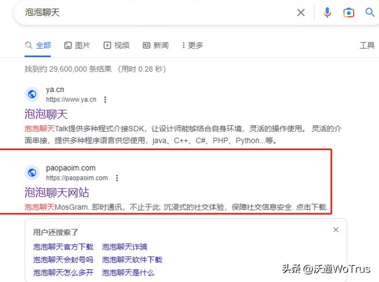
Task: Open the 泡泡聊天 result title link
Action: (x=46, y=114)
